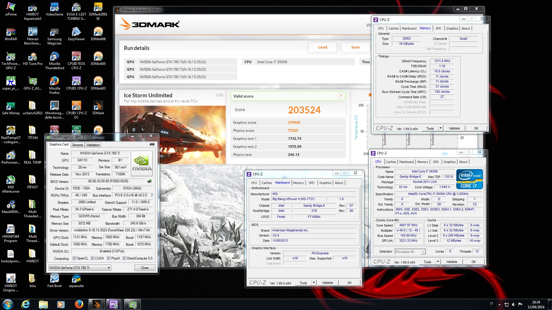Launch CPUID ROG CPU-Z shortcut

pyautogui.click(x=76, y=61)
